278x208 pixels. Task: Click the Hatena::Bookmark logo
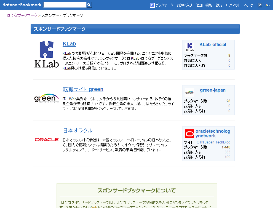pyautogui.click(x=22, y=5)
